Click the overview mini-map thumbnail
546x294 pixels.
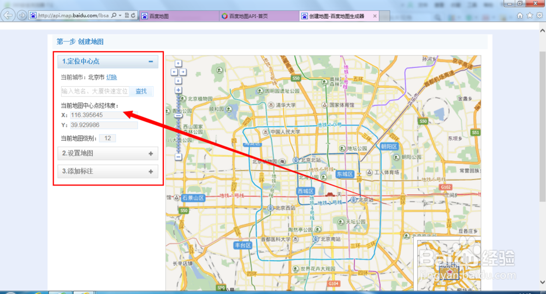(449, 265)
